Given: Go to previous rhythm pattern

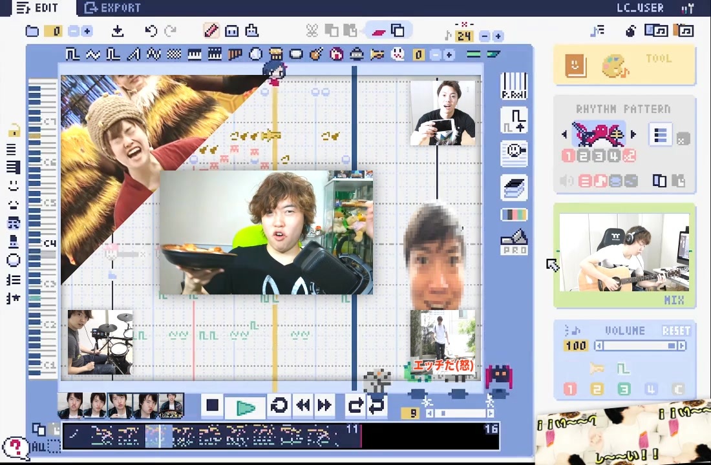Looking at the screenshot, I should (x=564, y=134).
